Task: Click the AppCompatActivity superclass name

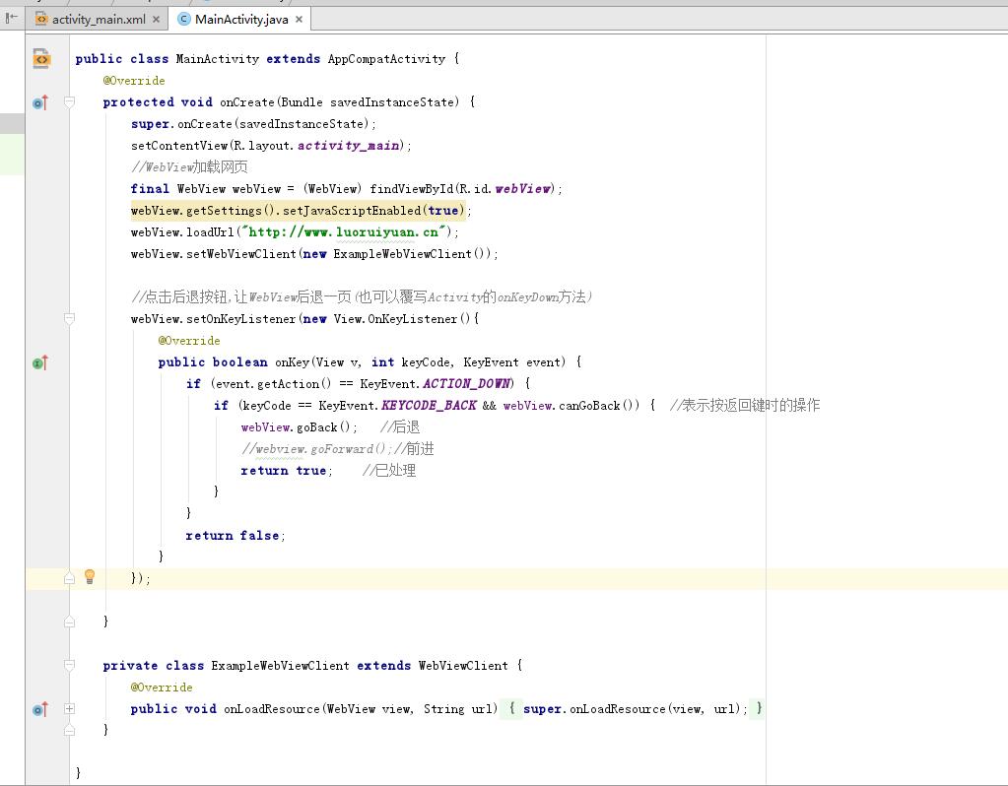Action: point(386,58)
